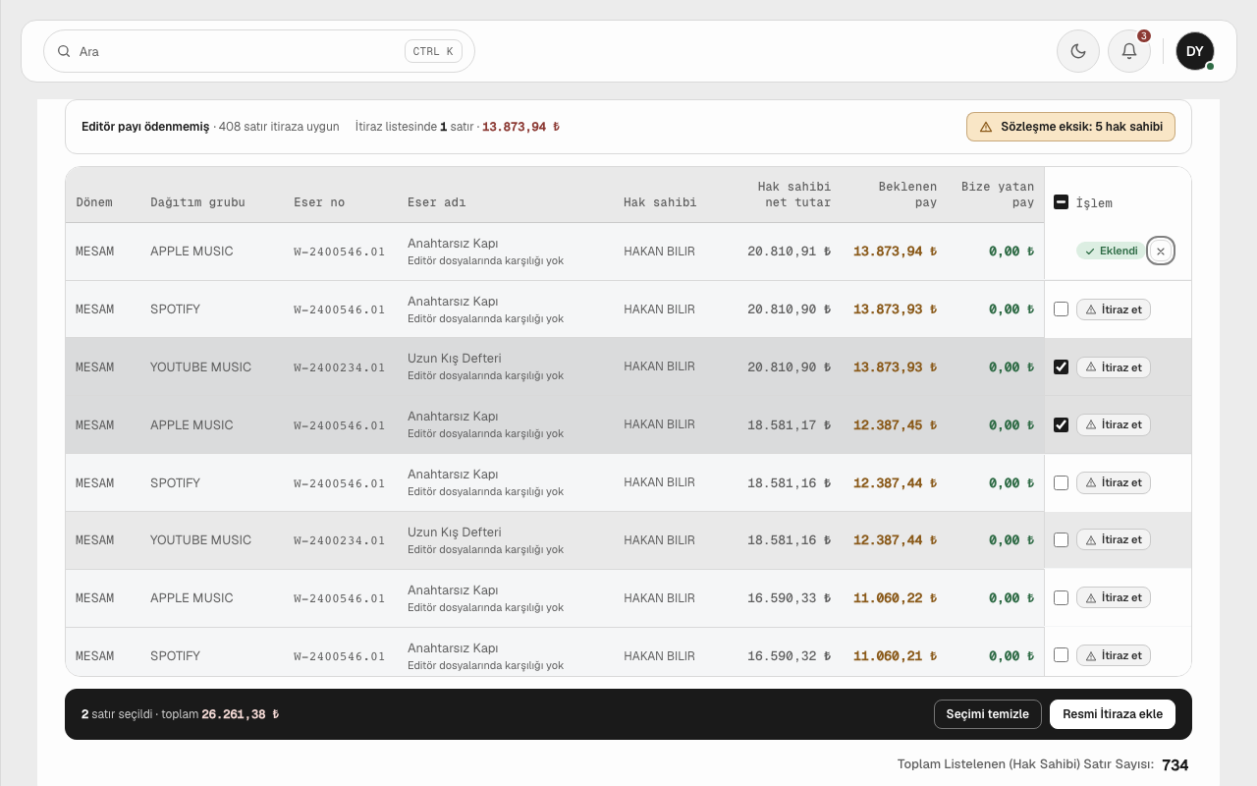The width and height of the screenshot is (1257, 786).
Task: Click İtiraz et for YOUTUBE MUSIC 20.810,90 ₺ row
Action: tap(1114, 367)
